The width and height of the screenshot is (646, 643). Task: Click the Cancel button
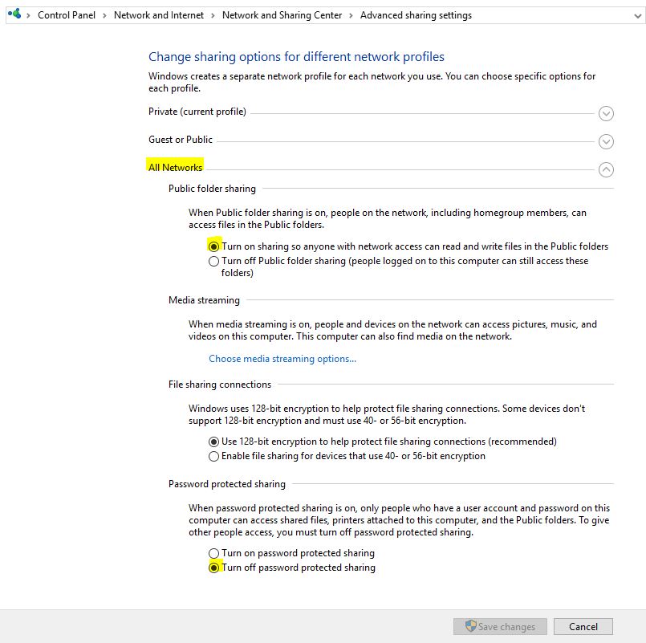[x=583, y=626]
